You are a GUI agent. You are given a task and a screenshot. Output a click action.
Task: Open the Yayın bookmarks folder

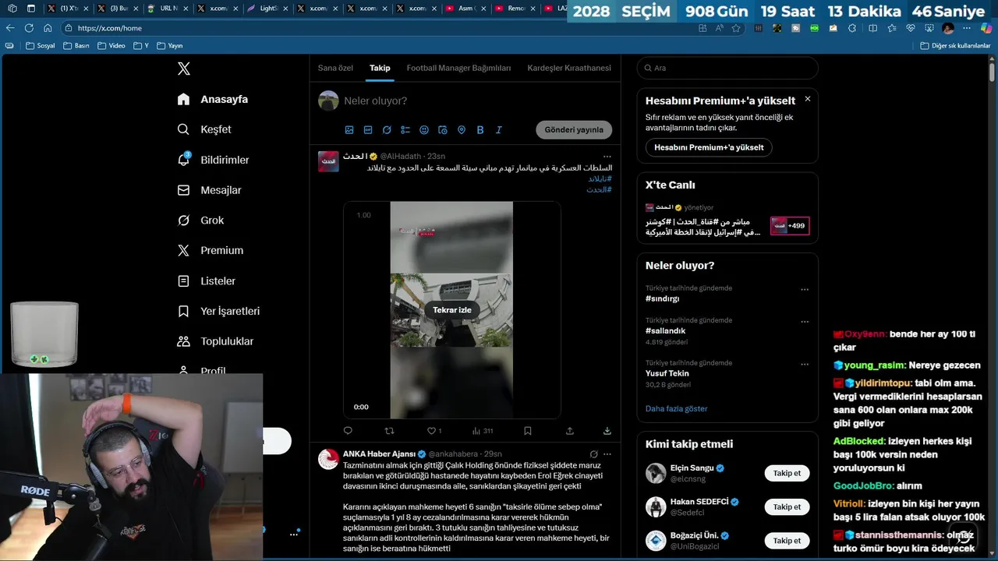pos(169,46)
